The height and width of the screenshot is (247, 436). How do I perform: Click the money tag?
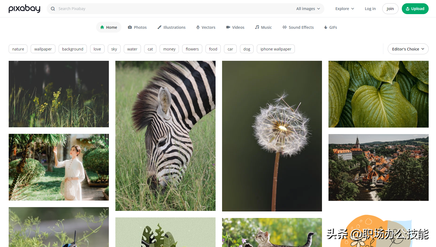tap(169, 49)
